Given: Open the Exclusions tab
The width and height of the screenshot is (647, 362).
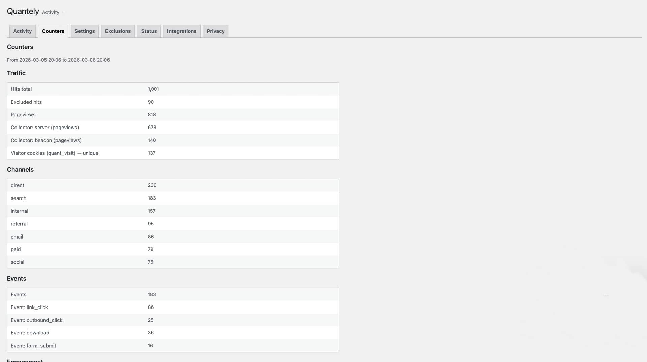Looking at the screenshot, I should (x=118, y=31).
